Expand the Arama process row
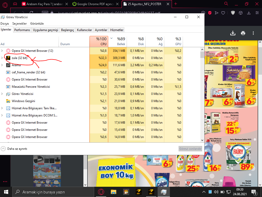Screen dimensions: 262x197 [x=2, y=65]
